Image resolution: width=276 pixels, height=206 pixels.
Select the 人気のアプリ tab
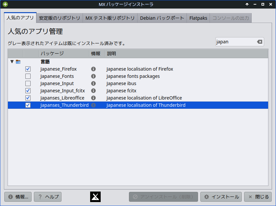point(20,18)
